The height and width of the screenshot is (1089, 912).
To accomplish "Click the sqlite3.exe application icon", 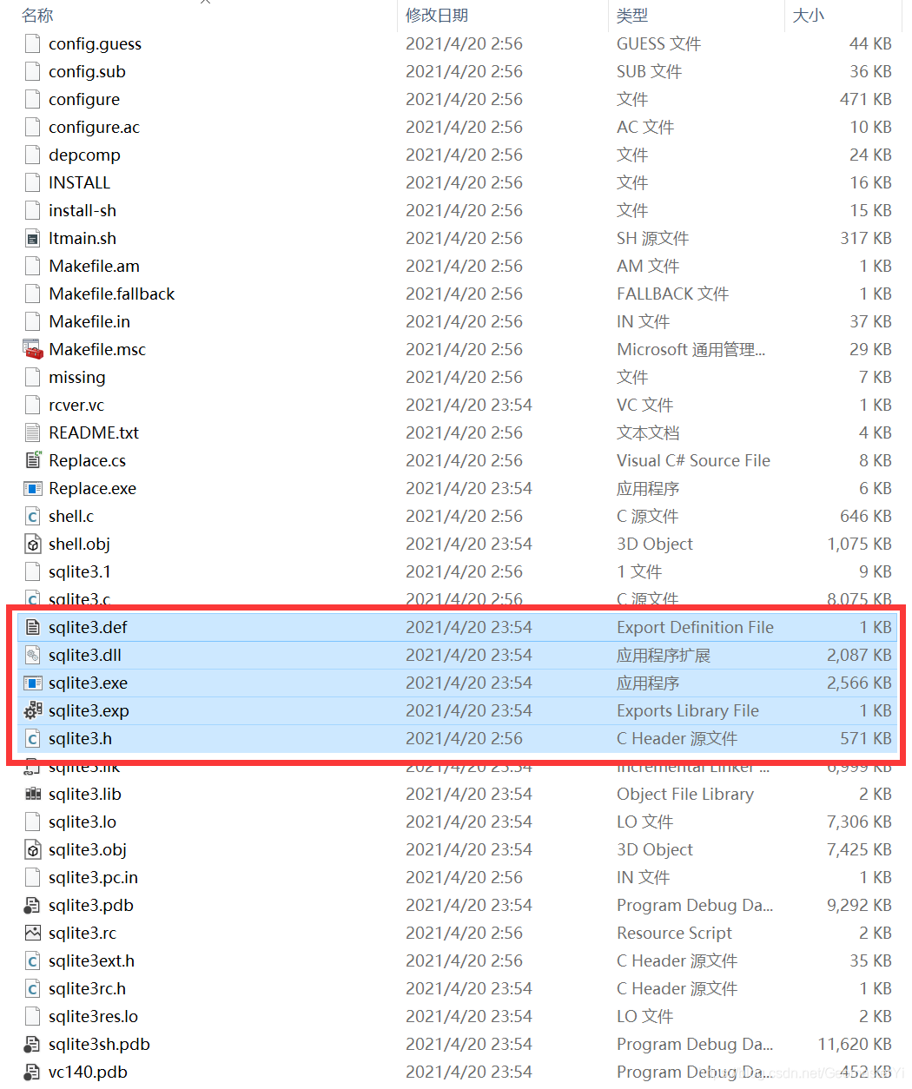I will pos(33,683).
